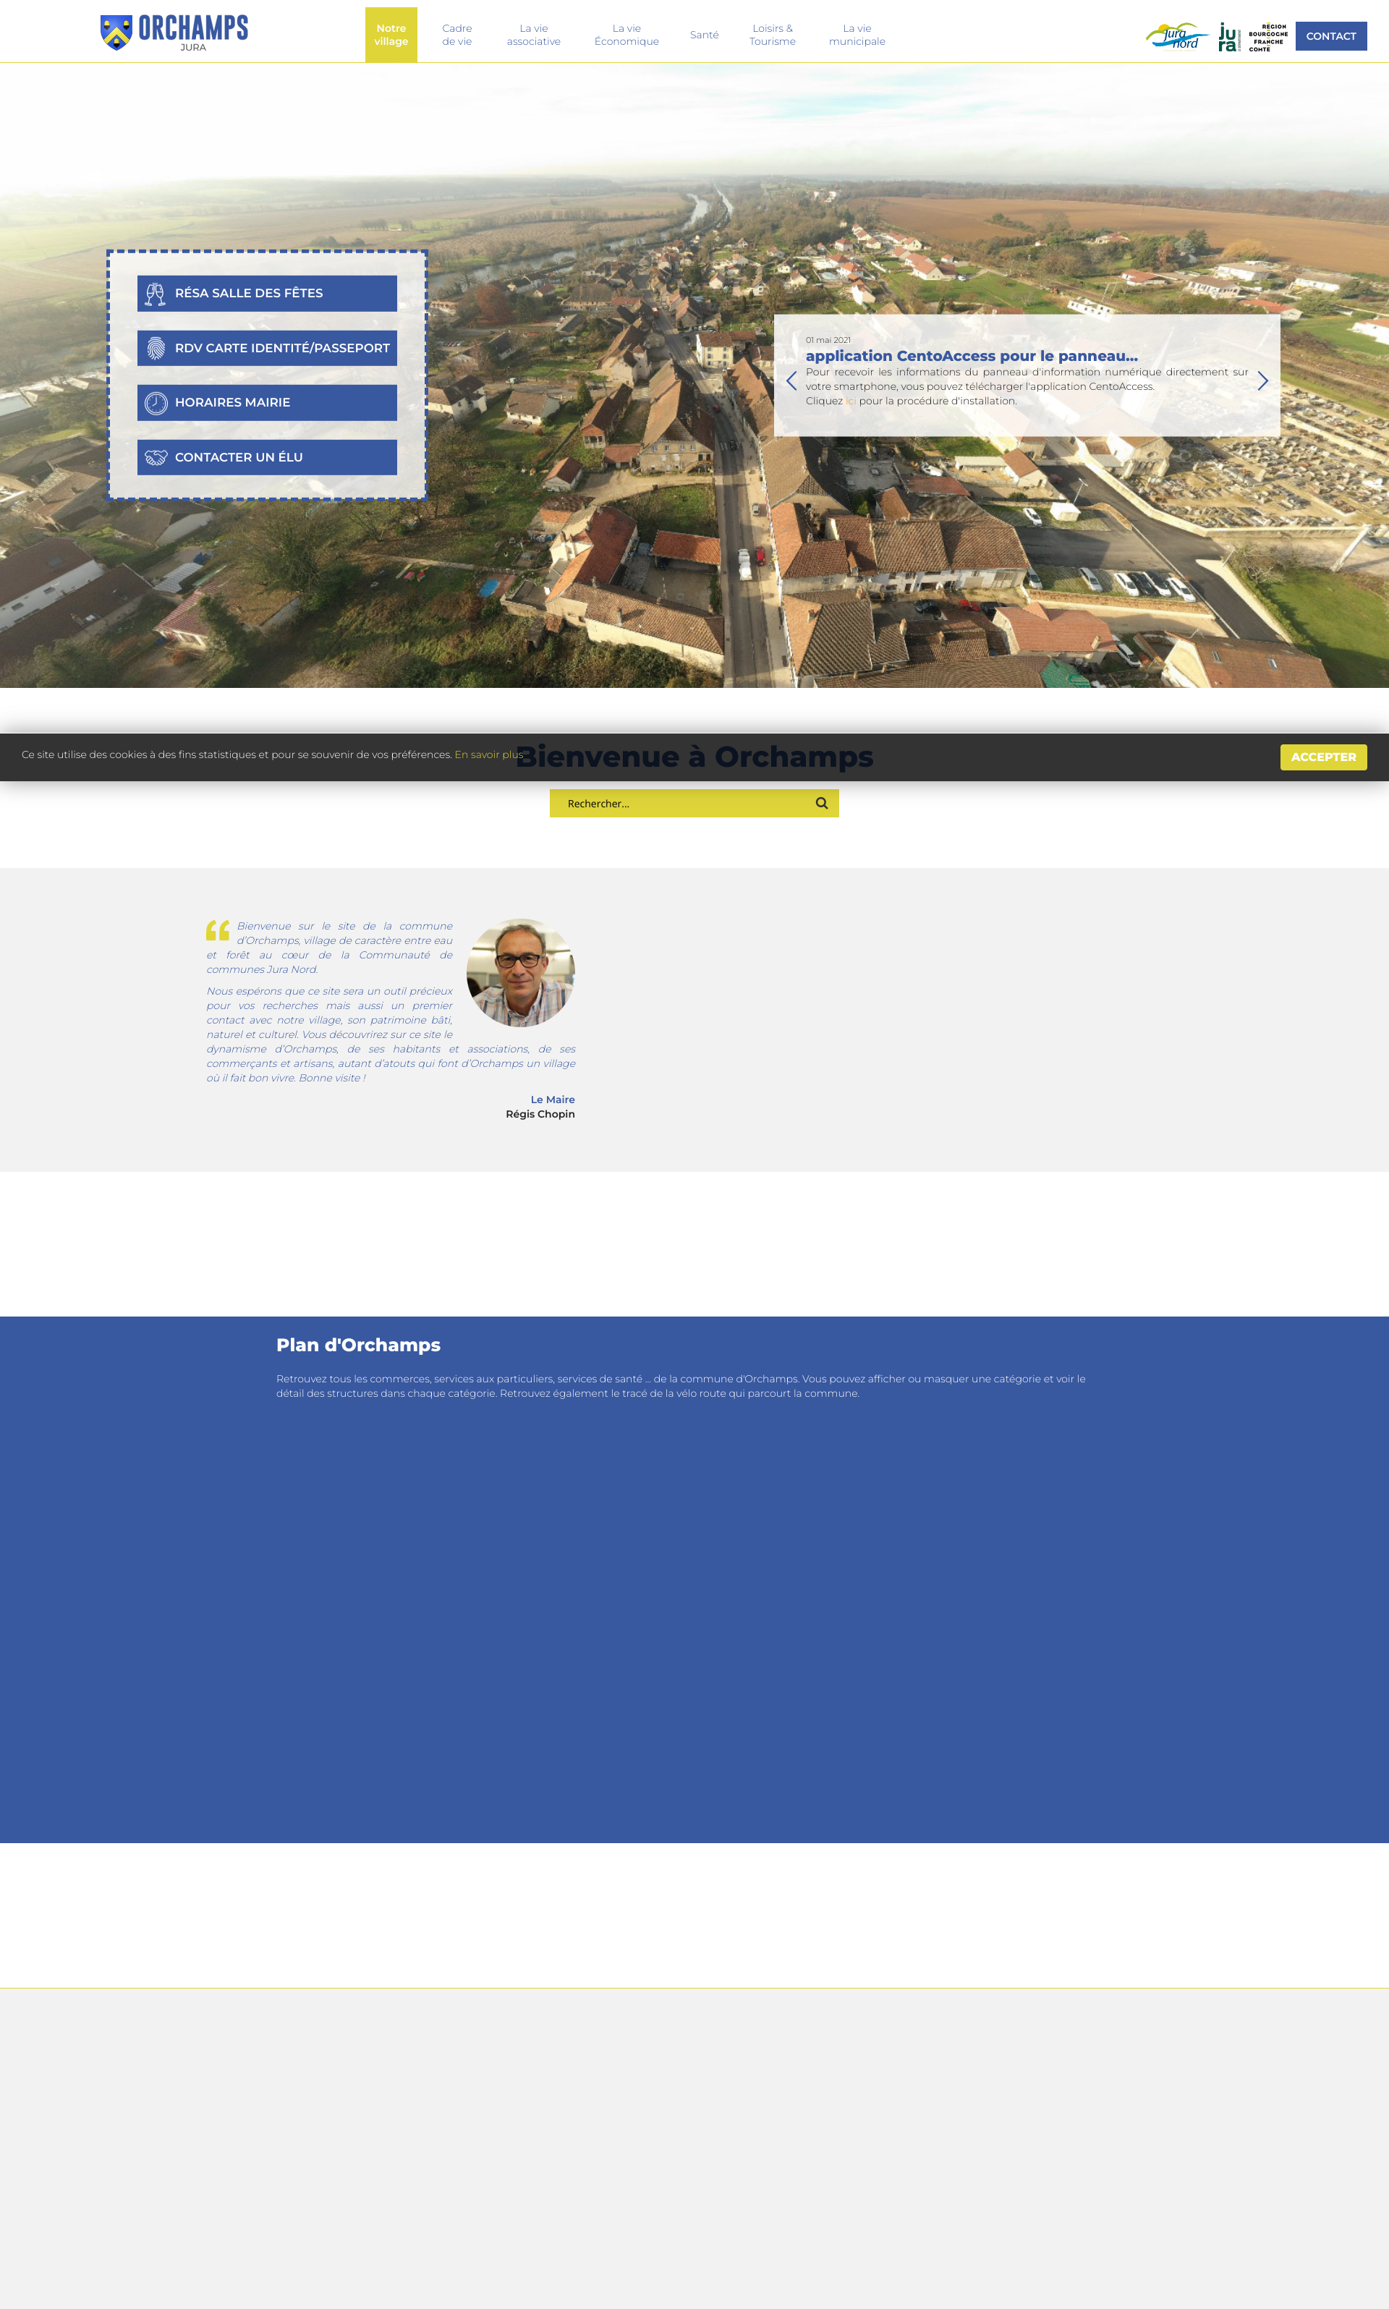Click the 'Plan d'Orchamps' heading
Viewport: 1389px width, 2309px height.
(x=359, y=1345)
